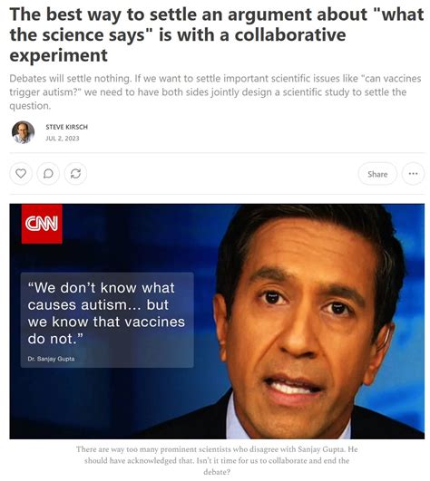The width and height of the screenshot is (430, 481).
Task: Click the image caption beginning "There are way too many"
Action: pyautogui.click(x=217, y=460)
